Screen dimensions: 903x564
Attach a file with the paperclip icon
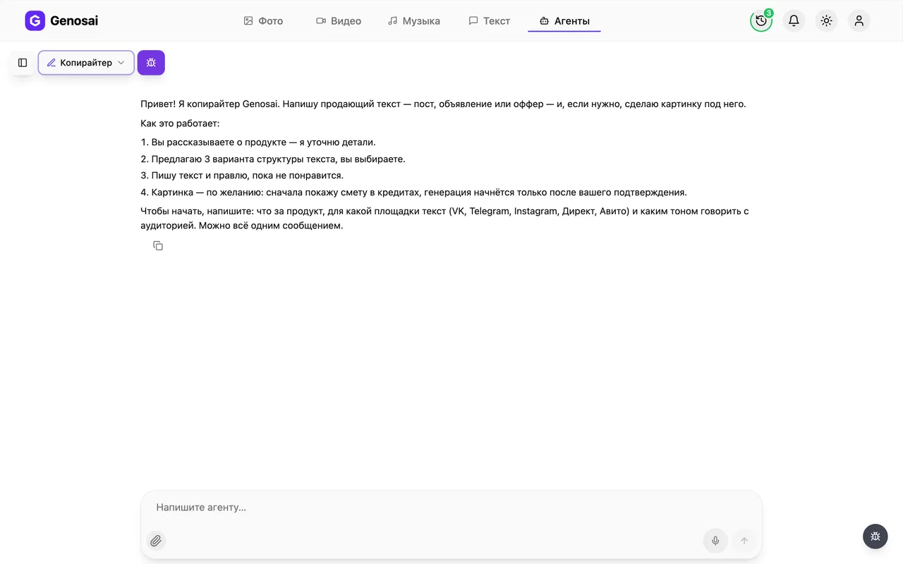point(156,541)
